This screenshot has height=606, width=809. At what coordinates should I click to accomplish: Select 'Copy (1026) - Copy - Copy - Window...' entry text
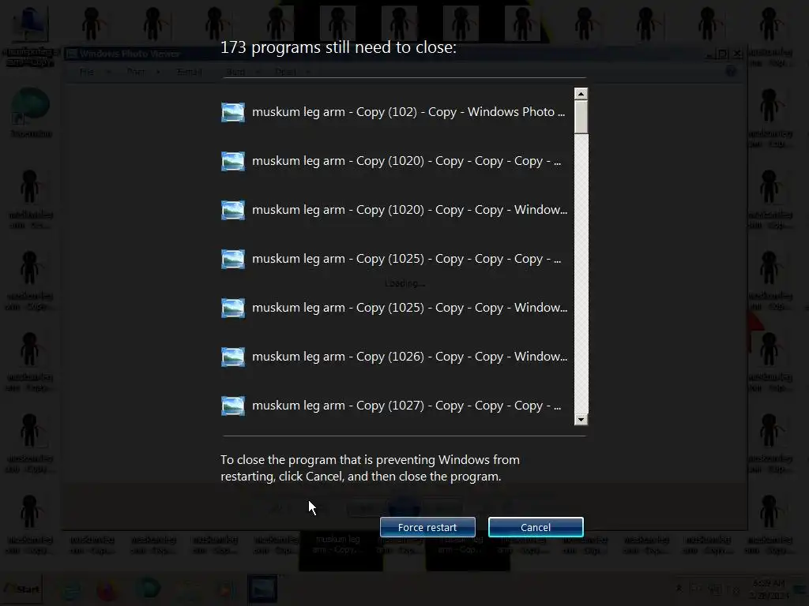click(x=410, y=357)
